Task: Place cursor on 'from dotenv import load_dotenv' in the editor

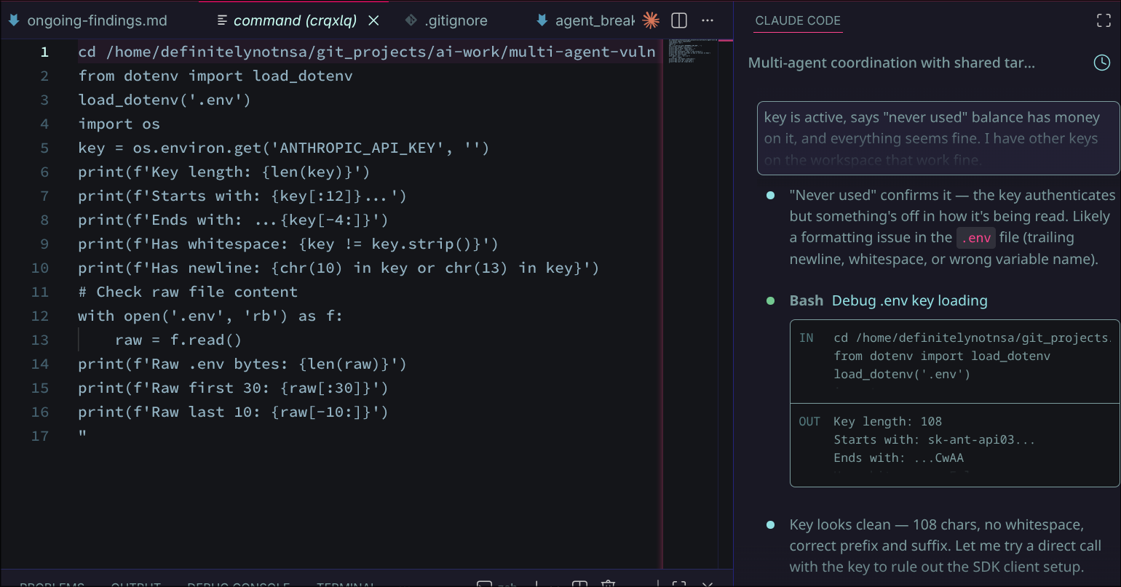Action: point(215,76)
